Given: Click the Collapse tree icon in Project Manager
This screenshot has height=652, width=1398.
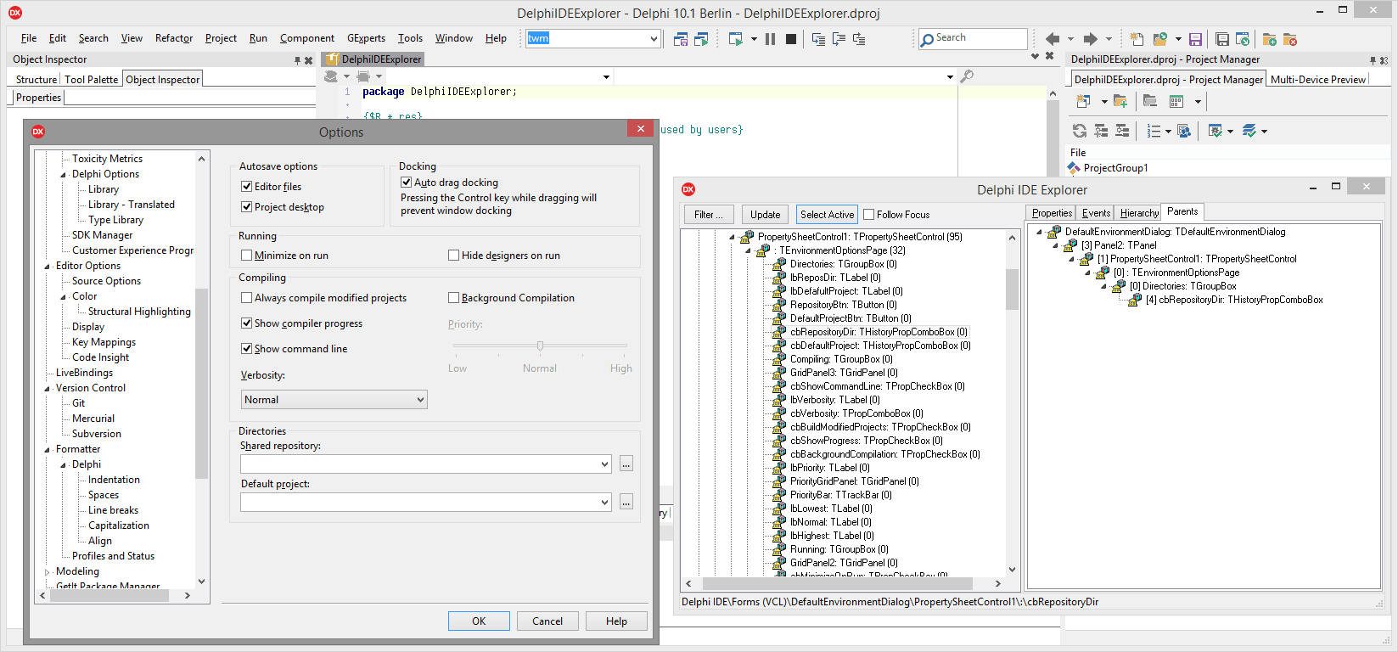Looking at the screenshot, I should [x=1122, y=131].
